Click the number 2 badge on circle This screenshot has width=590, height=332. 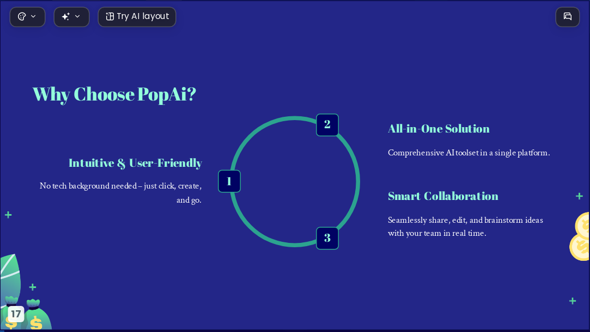(x=327, y=124)
